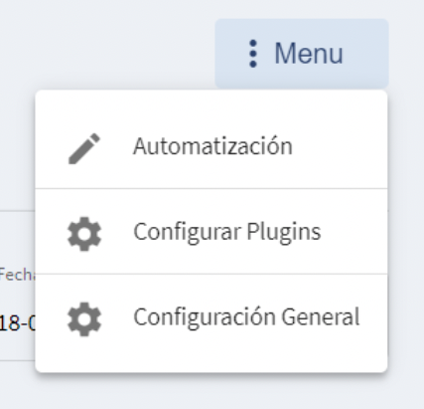Screen dimensions: 424x409
Task: Choose Configuración General in the menu
Action: [x=212, y=316]
